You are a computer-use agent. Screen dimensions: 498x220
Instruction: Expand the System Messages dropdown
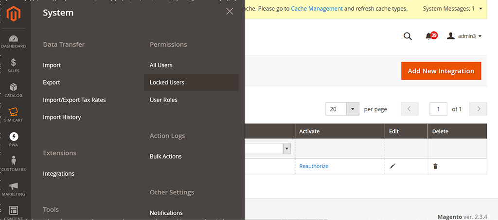pyautogui.click(x=480, y=9)
